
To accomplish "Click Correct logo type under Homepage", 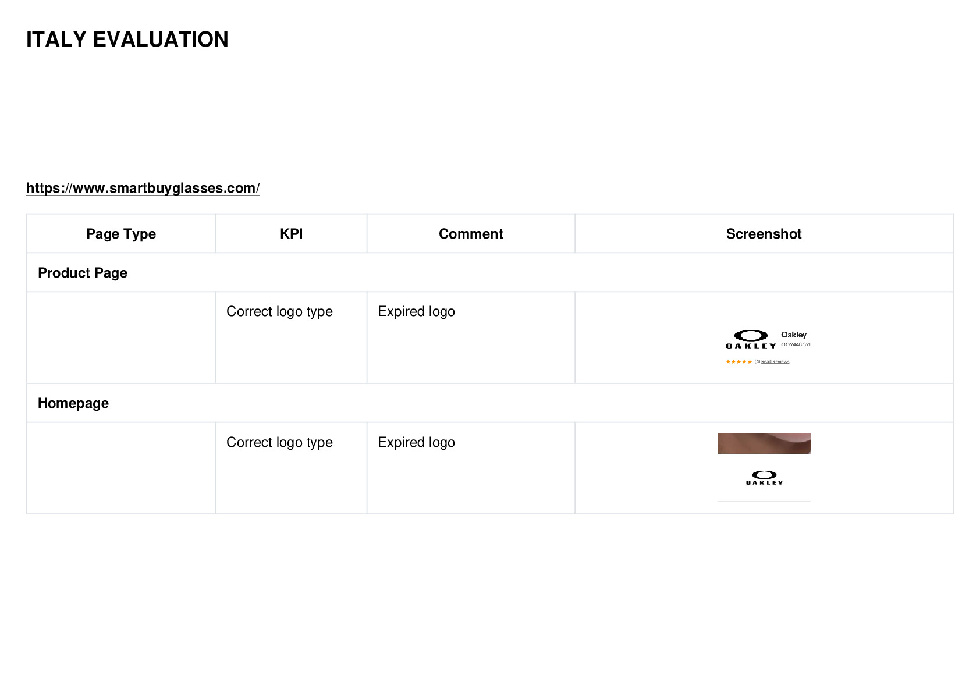I will (279, 442).
